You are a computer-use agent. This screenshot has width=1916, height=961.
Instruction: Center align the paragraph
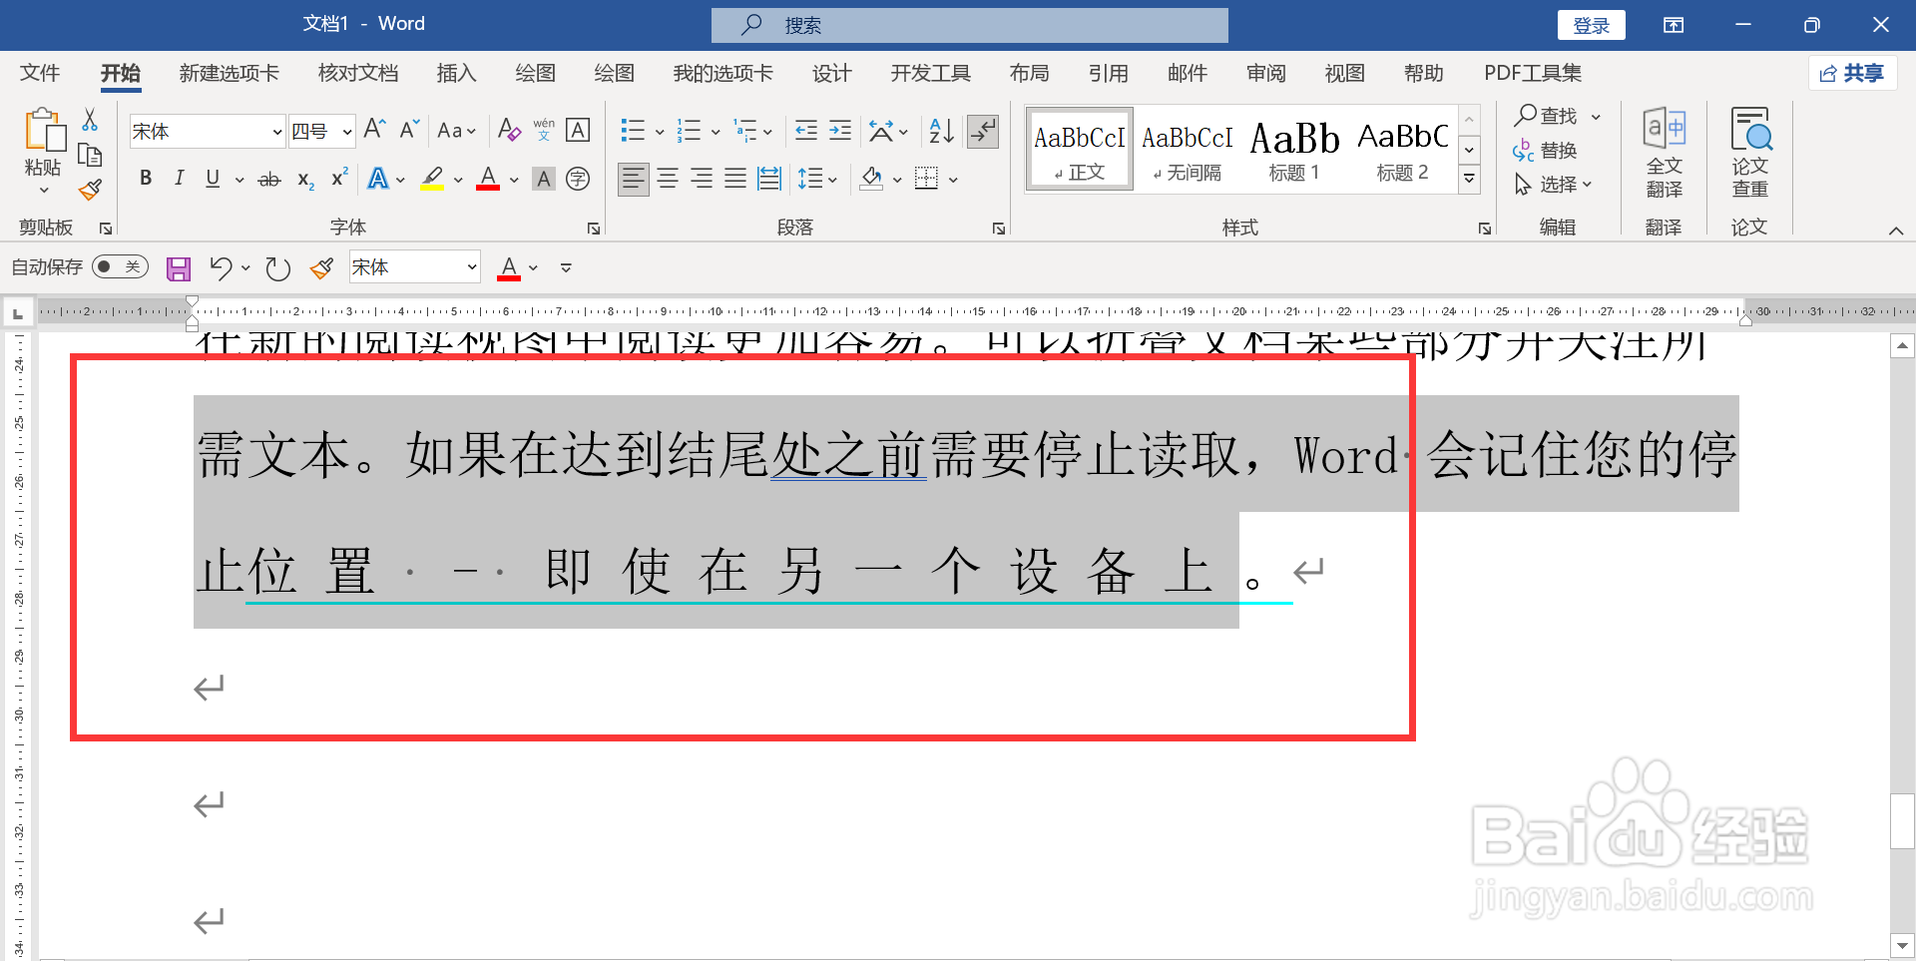coord(668,179)
